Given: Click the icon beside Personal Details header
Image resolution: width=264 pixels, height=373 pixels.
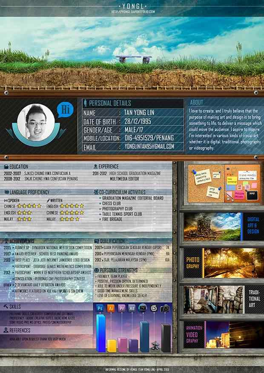Looking at the screenshot, I should [86, 103].
